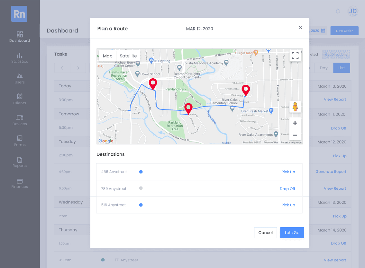Viewport: 365px width, 268px height.
Task: Open Forms from the sidebar
Action: tap(20, 141)
